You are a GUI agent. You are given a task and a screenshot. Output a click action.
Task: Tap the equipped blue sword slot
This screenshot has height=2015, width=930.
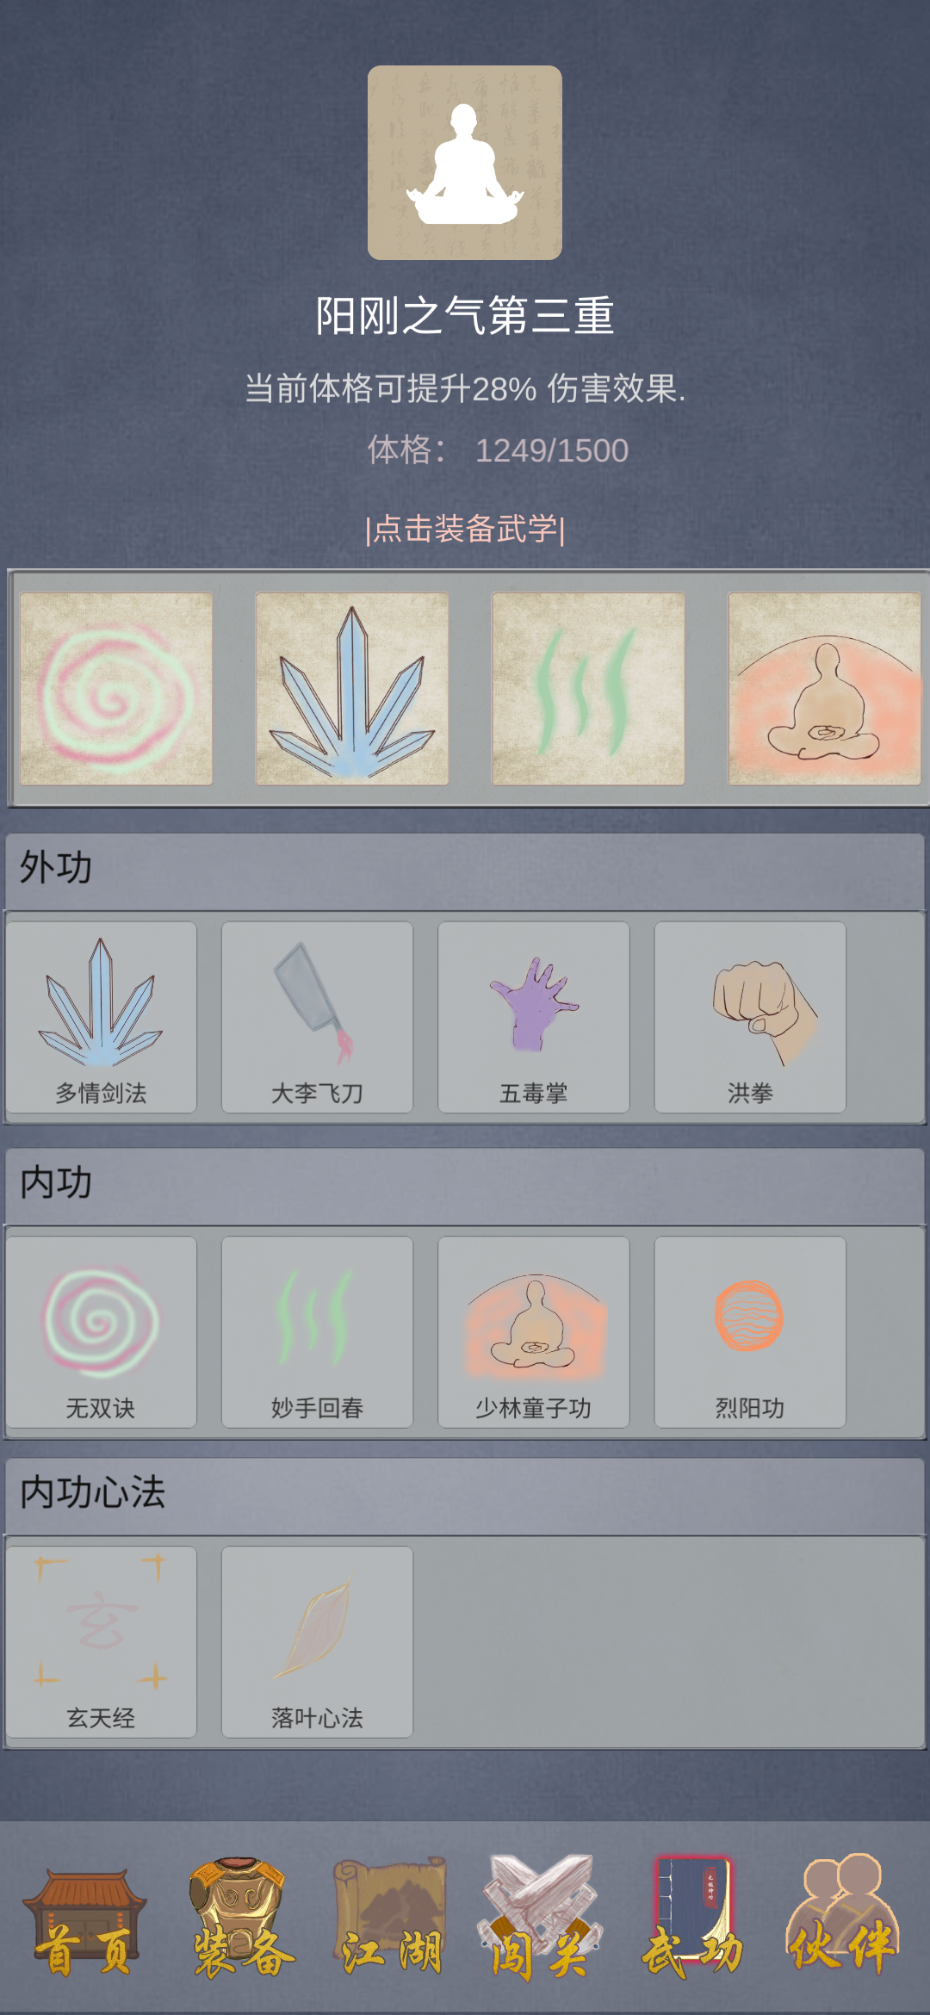pyautogui.click(x=352, y=689)
